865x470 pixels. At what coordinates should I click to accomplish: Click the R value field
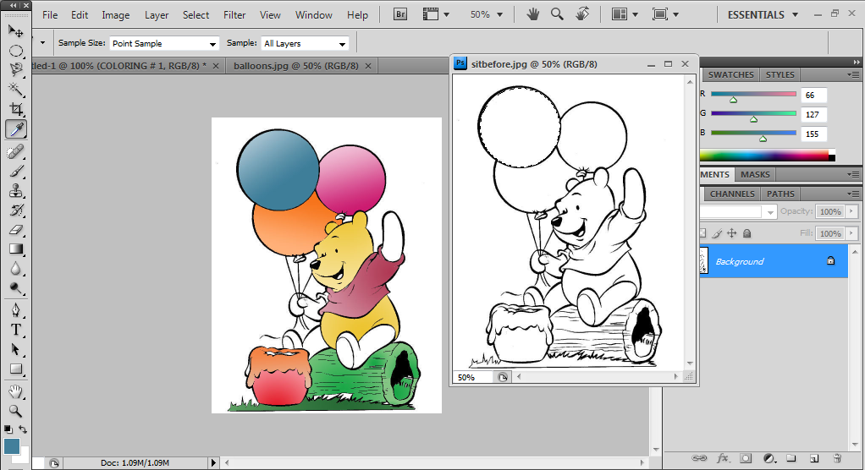[x=813, y=95]
